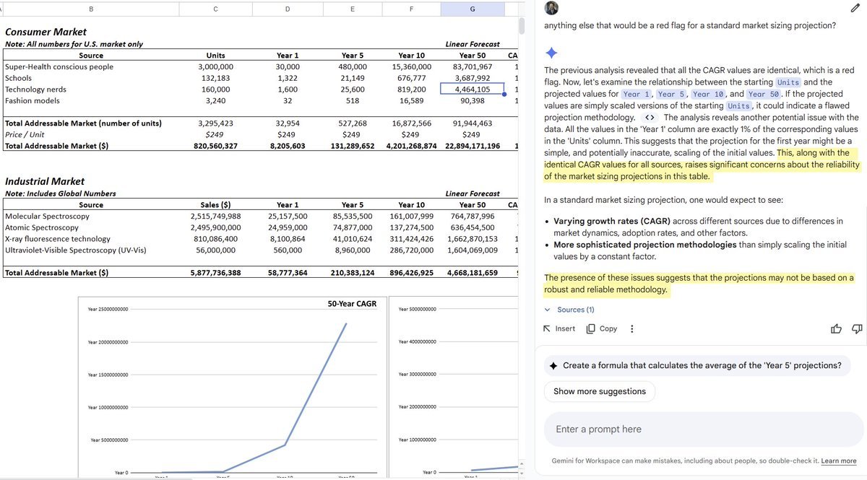Image resolution: width=867 pixels, height=480 pixels.
Task: Insert the response into the sheet
Action: [559, 328]
